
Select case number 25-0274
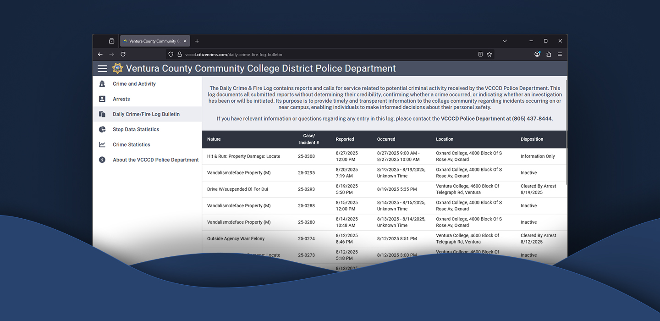[306, 239]
